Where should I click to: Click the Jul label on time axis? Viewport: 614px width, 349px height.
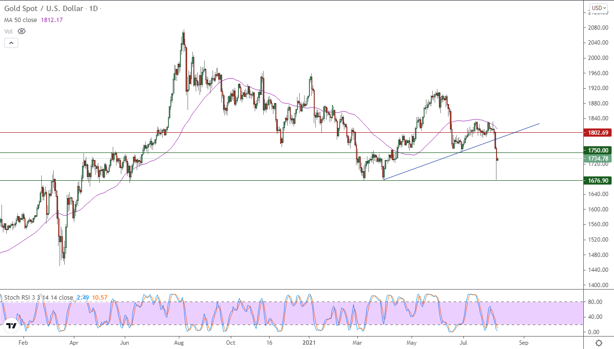[x=464, y=343]
